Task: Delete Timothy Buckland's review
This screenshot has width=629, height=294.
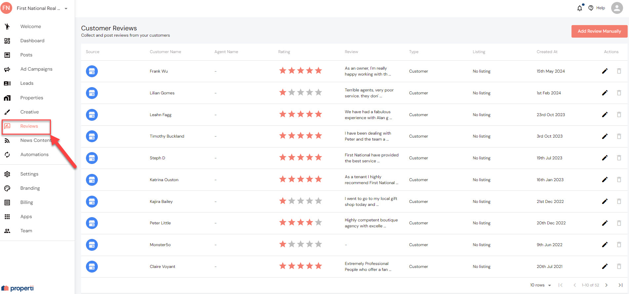Action: click(x=619, y=136)
